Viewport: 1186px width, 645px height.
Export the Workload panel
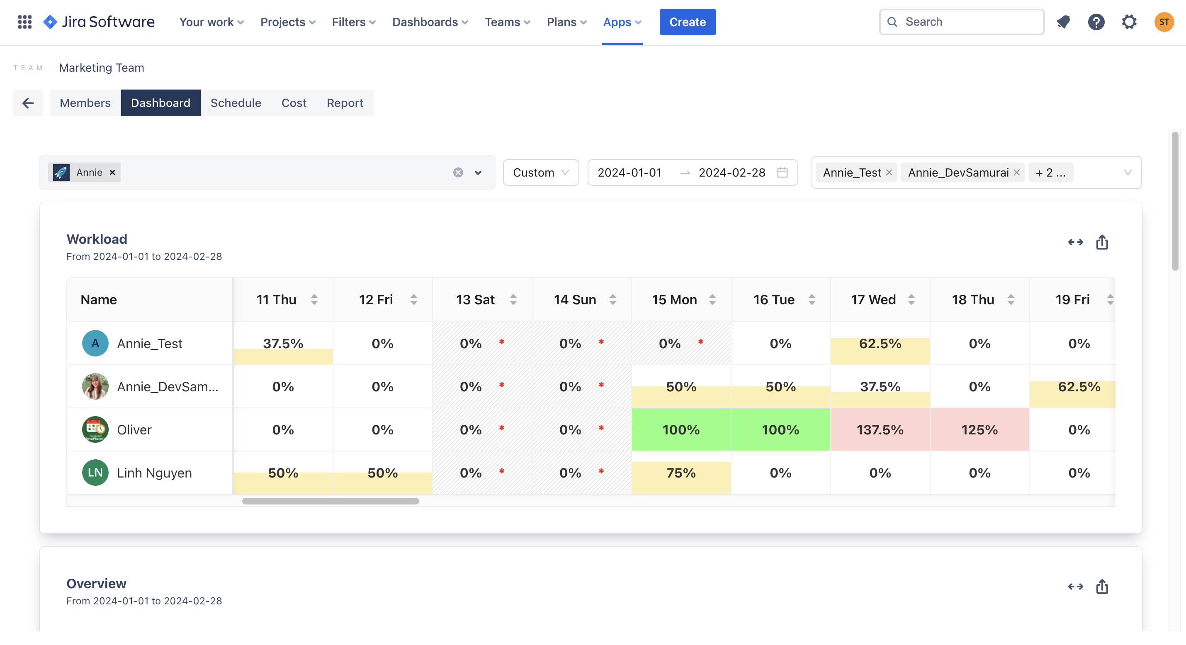coord(1102,242)
